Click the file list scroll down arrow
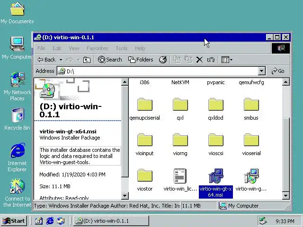Screen dimensions: 303x227 (285, 195)
